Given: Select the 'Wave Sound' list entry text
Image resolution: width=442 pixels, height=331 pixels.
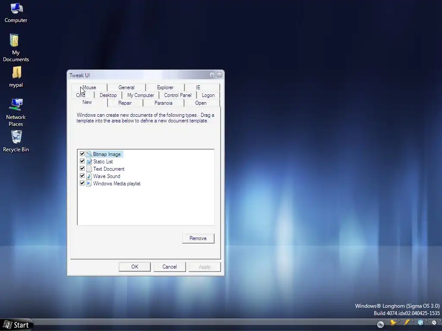Looking at the screenshot, I should pos(107,176).
